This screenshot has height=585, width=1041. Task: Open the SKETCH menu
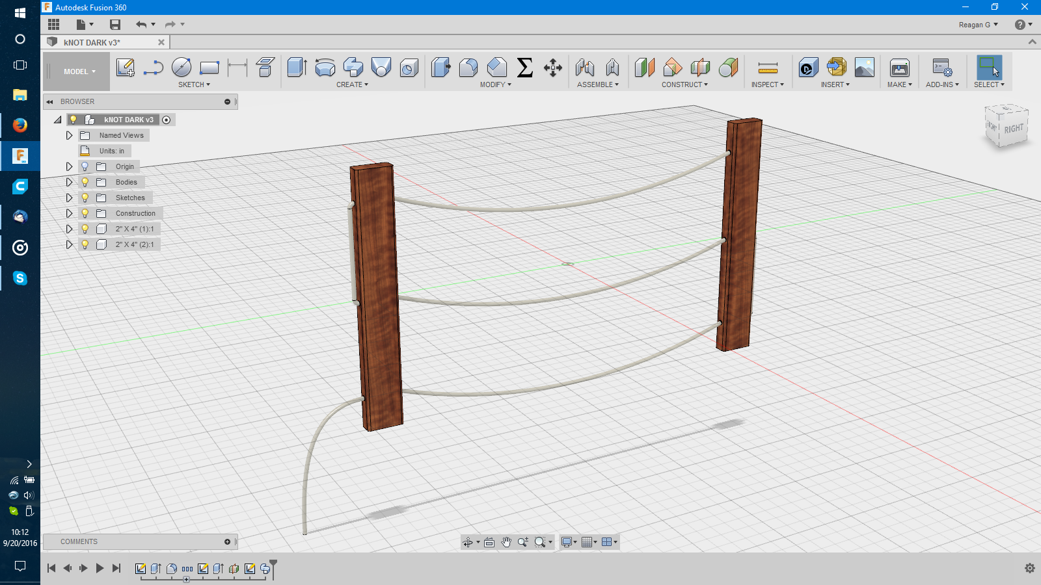(x=194, y=84)
